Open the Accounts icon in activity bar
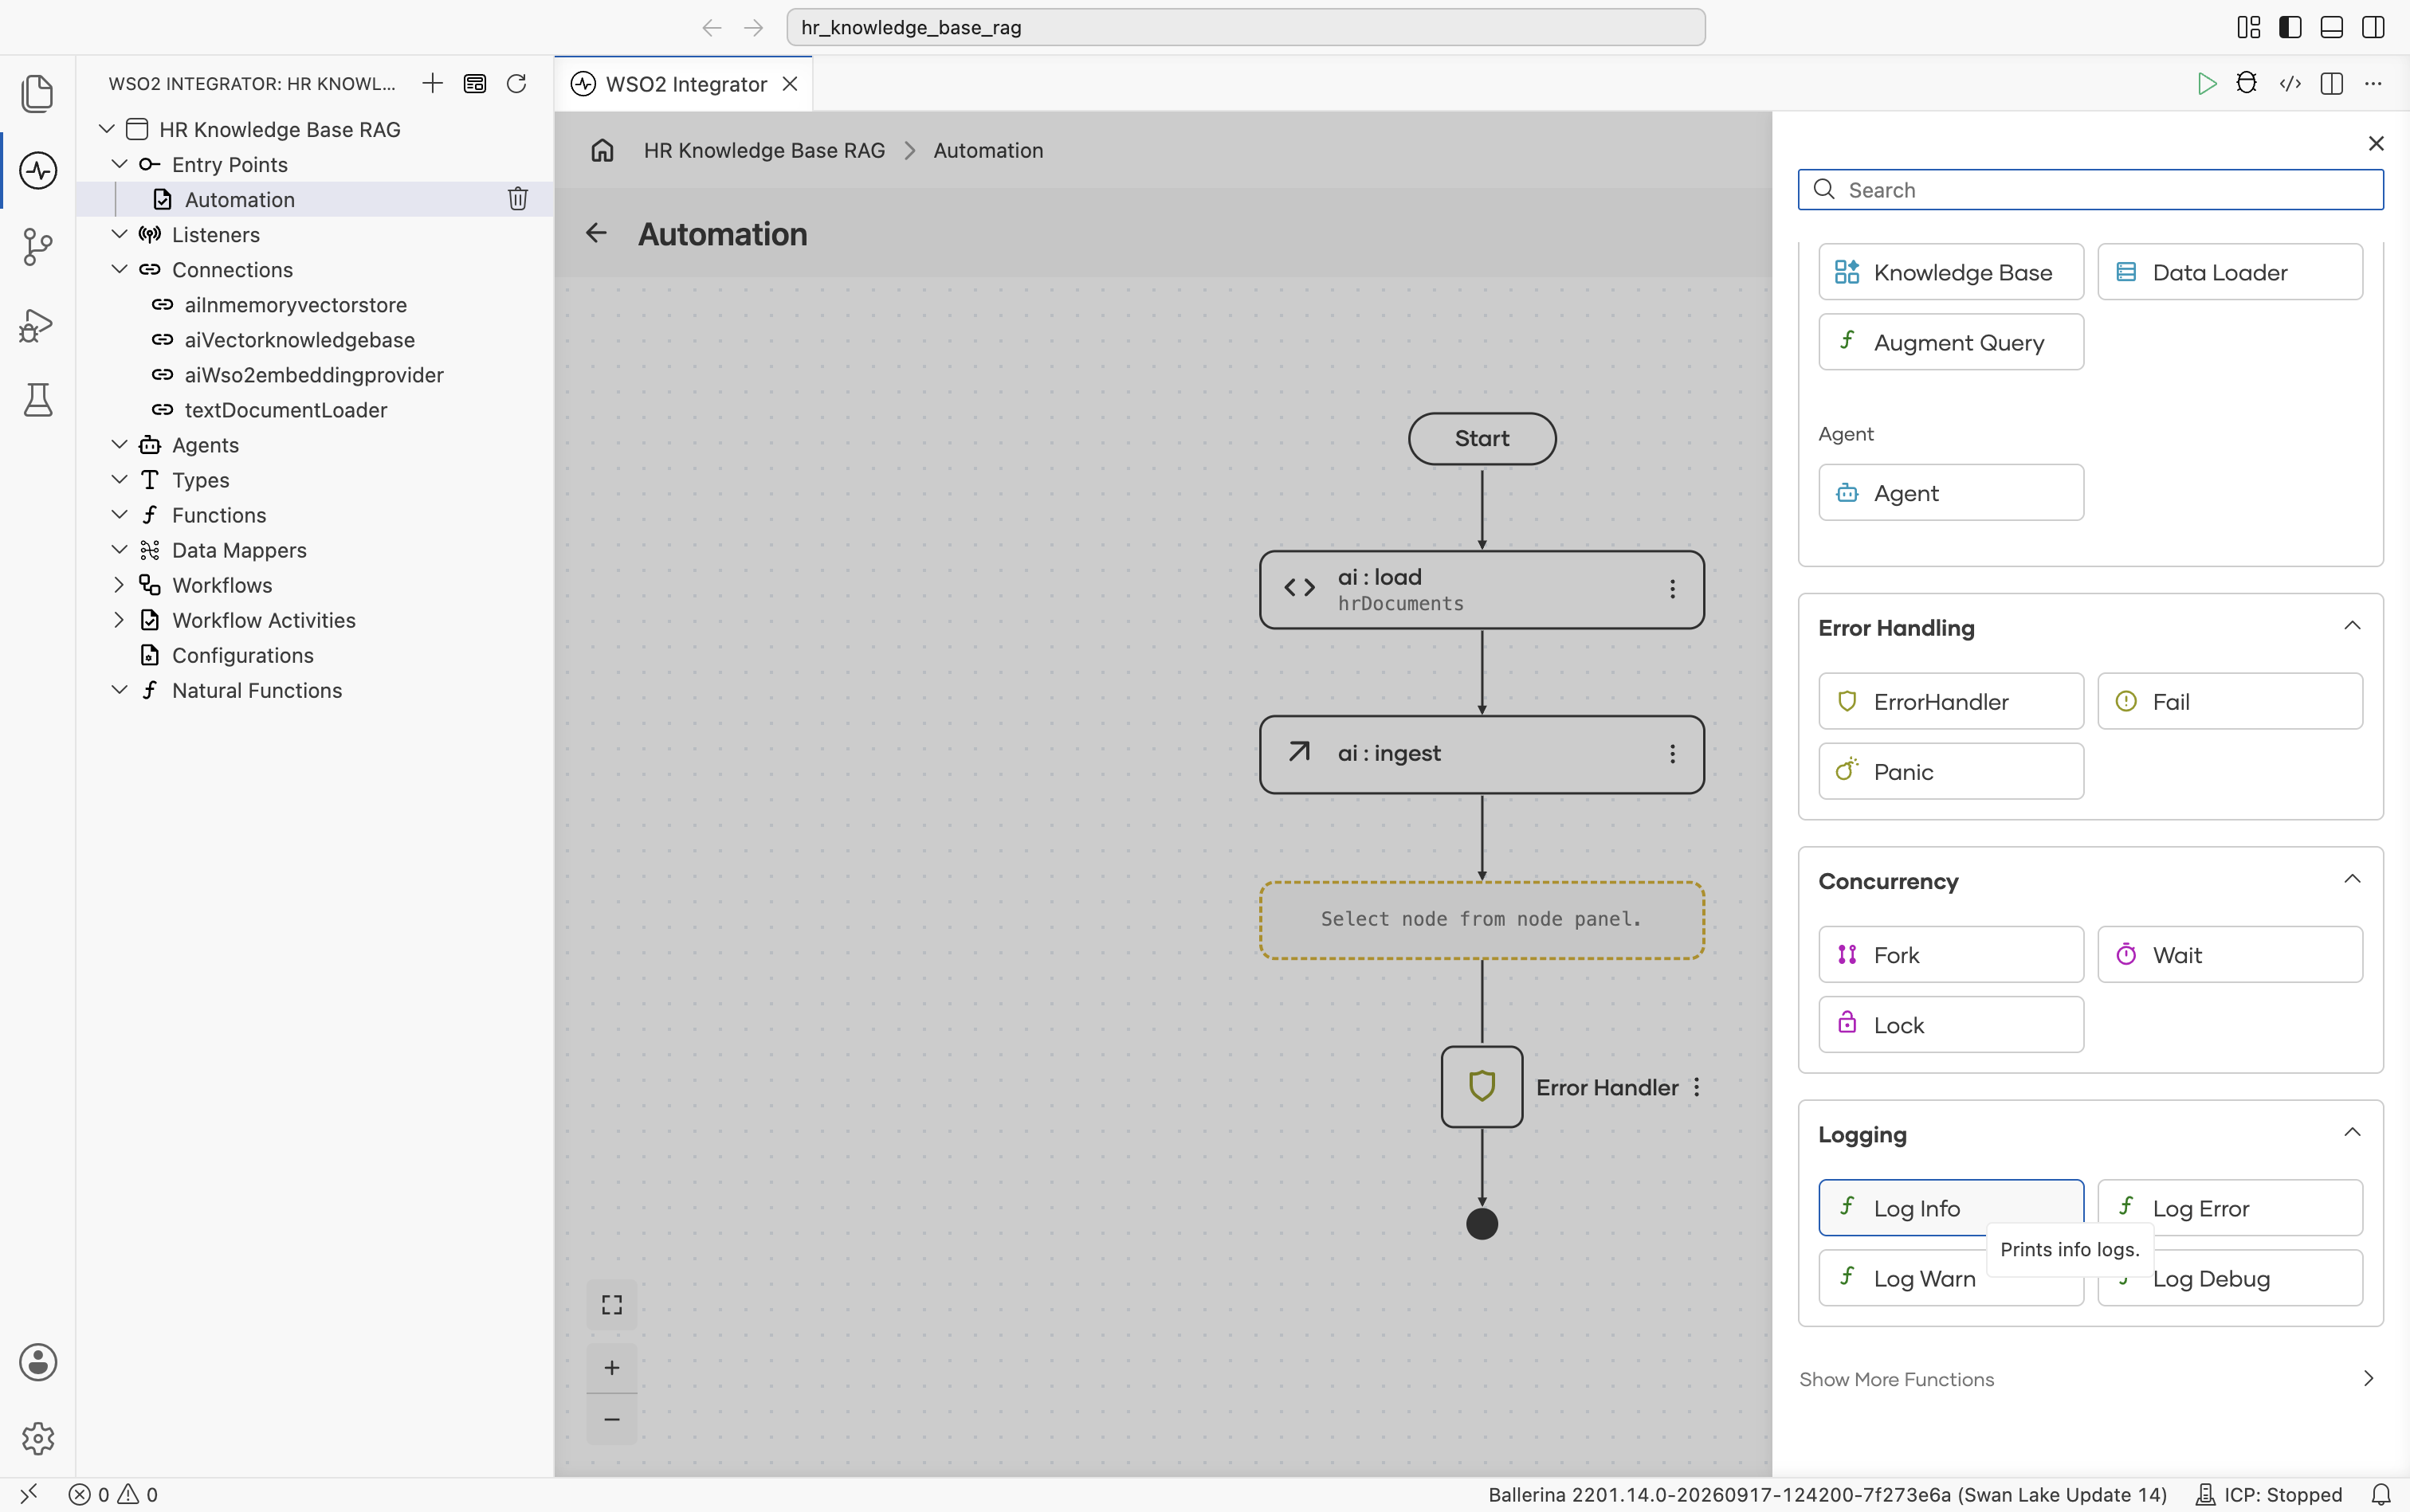This screenshot has width=2410, height=1512. pos(37,1362)
